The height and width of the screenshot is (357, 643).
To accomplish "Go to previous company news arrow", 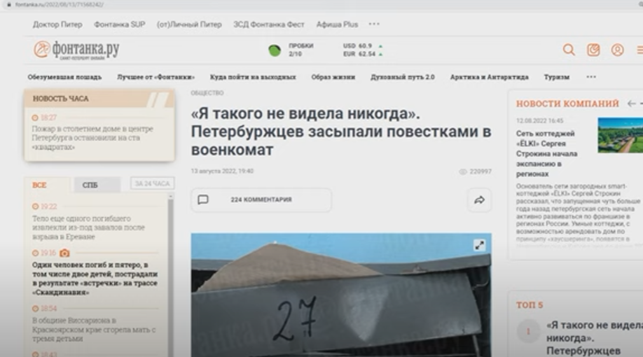I will pos(631,104).
